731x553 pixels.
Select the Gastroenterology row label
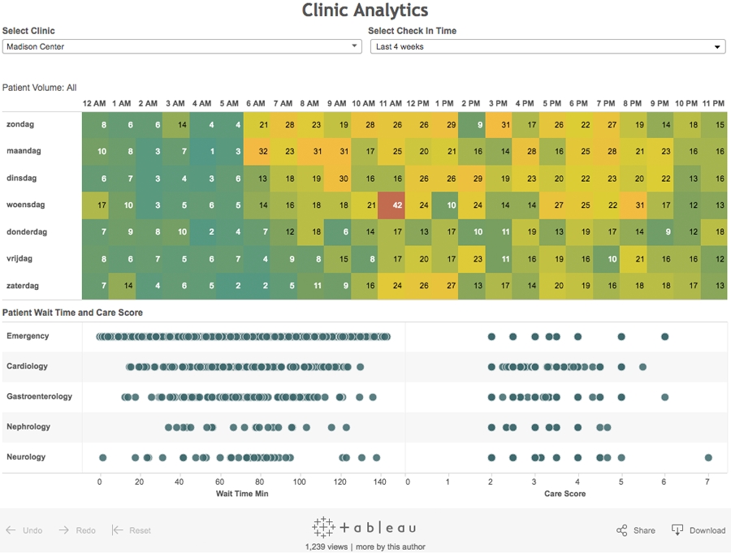pos(39,397)
